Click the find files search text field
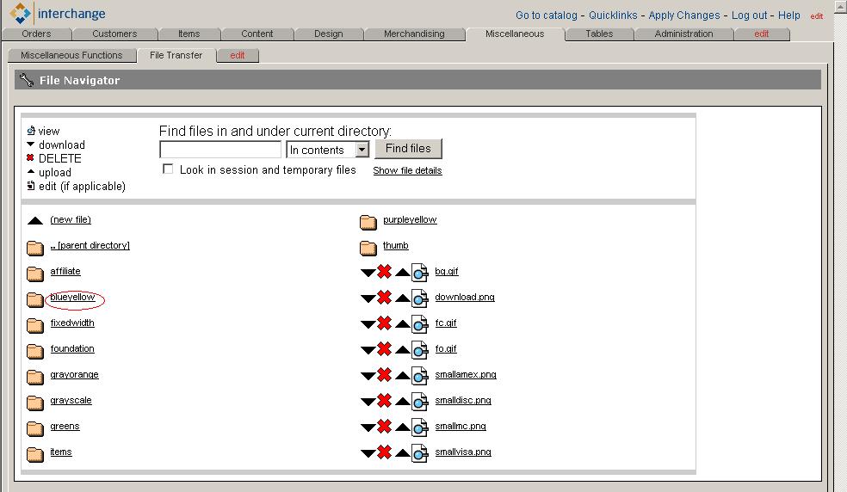The image size is (847, 492). [220, 149]
